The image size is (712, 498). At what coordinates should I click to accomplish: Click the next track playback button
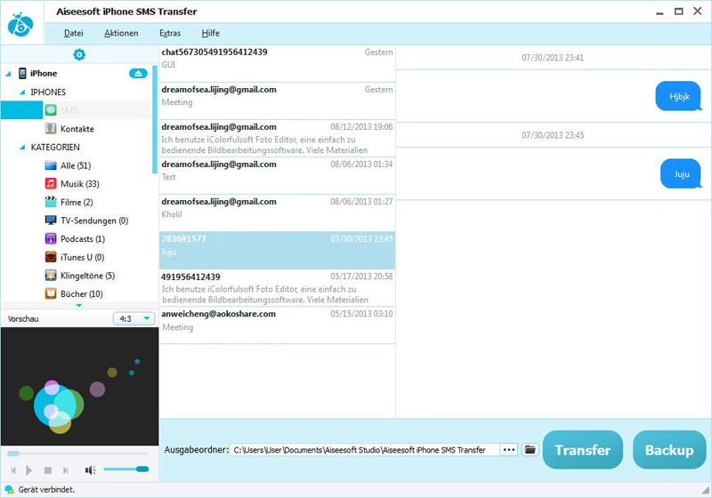(x=65, y=470)
